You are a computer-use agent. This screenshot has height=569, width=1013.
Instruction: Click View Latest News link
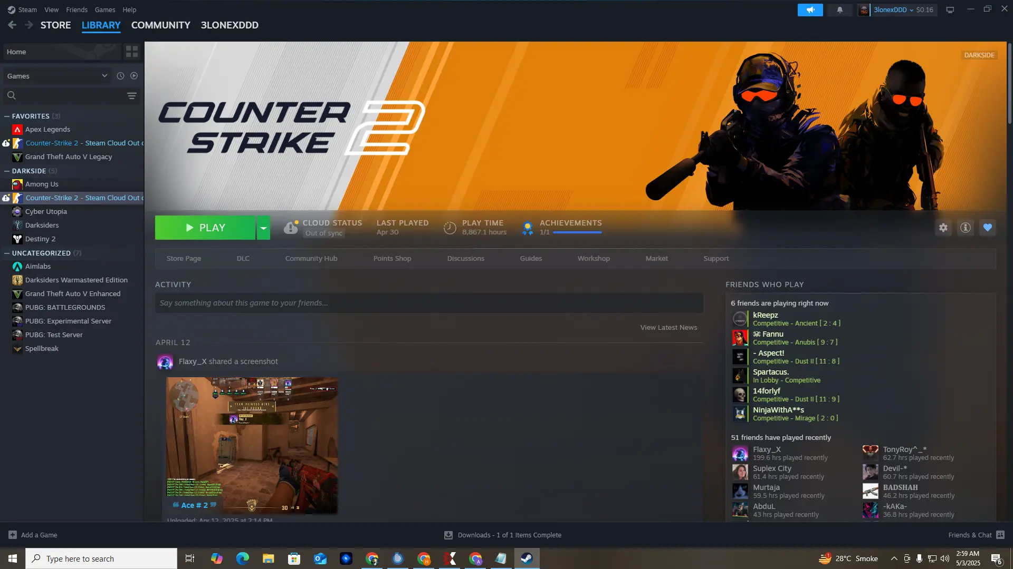pyautogui.click(x=668, y=327)
